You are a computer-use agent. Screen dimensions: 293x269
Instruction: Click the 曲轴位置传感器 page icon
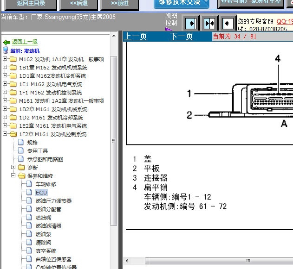pos(29,259)
